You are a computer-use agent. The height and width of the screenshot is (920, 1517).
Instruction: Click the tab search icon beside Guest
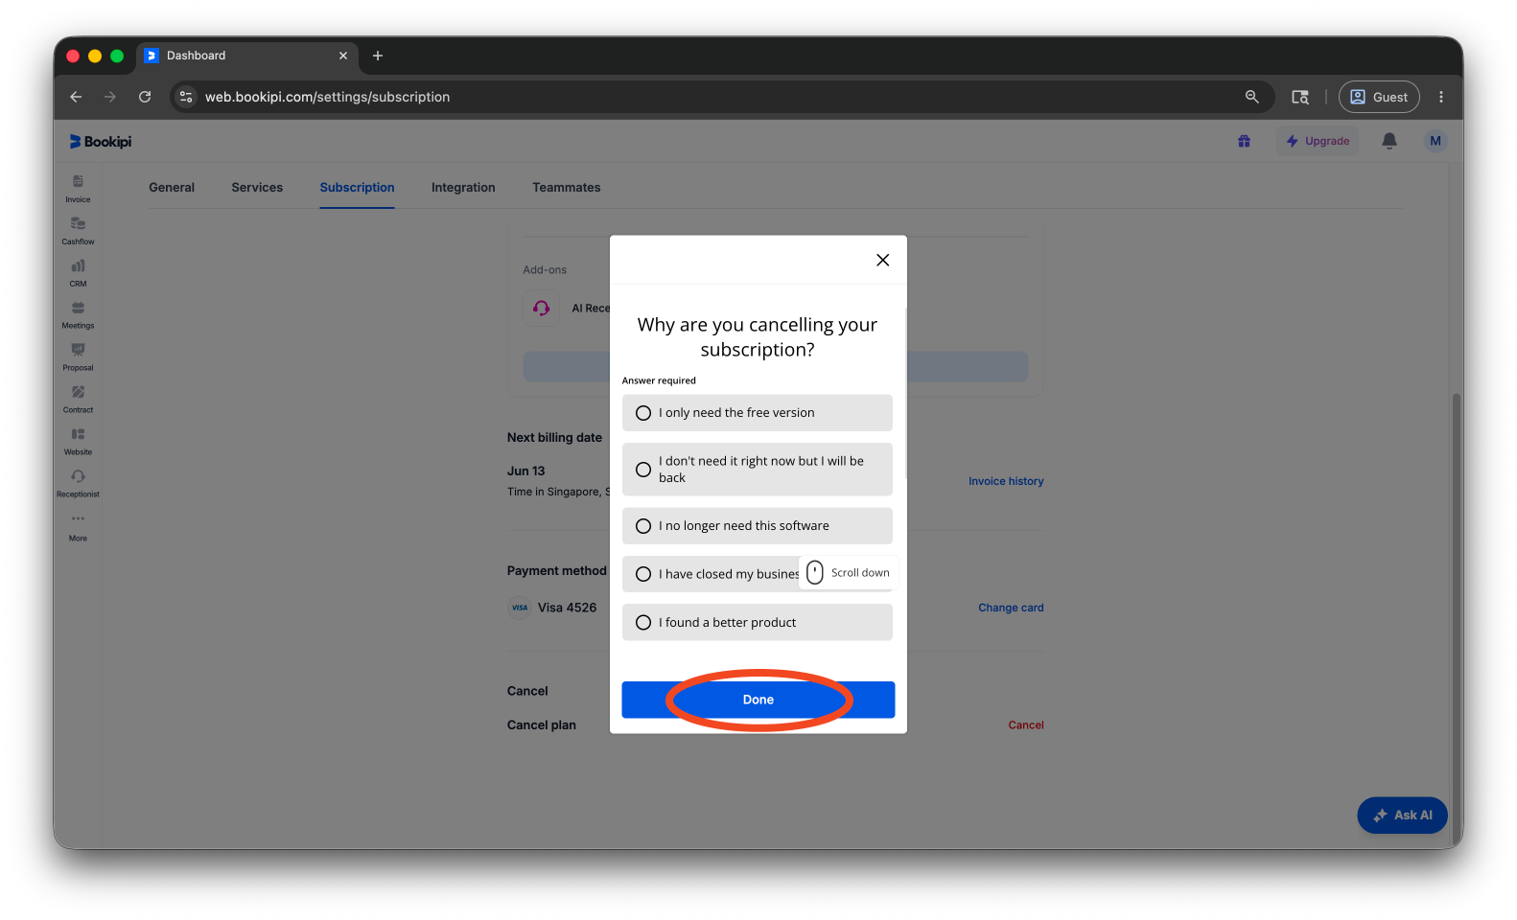1300,97
